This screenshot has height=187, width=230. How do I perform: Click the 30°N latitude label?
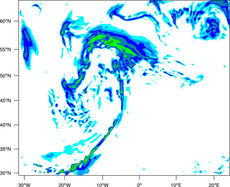(5, 173)
